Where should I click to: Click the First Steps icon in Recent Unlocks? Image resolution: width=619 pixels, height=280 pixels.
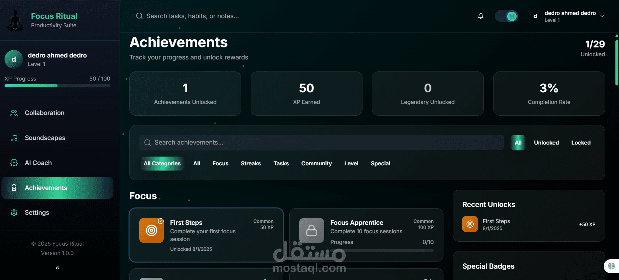470,224
